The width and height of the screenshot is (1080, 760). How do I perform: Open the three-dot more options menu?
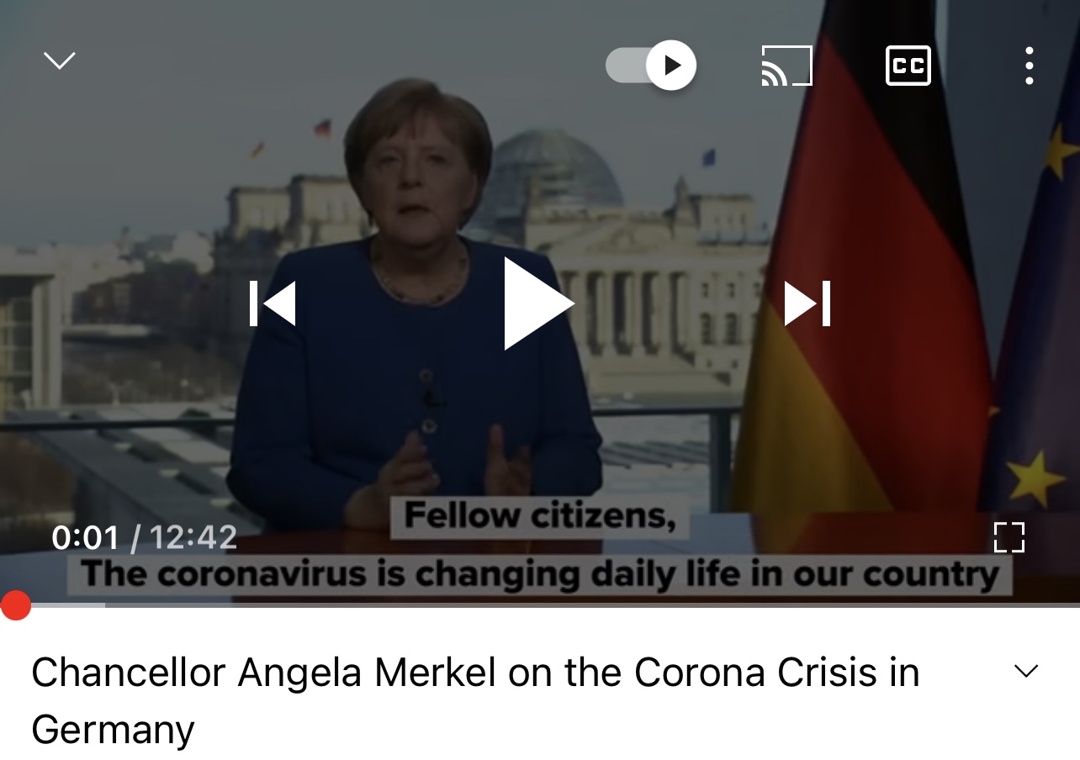click(x=1029, y=66)
